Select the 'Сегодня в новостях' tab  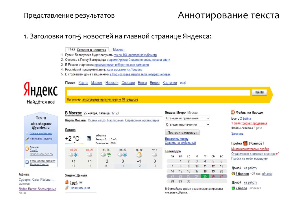92,50
